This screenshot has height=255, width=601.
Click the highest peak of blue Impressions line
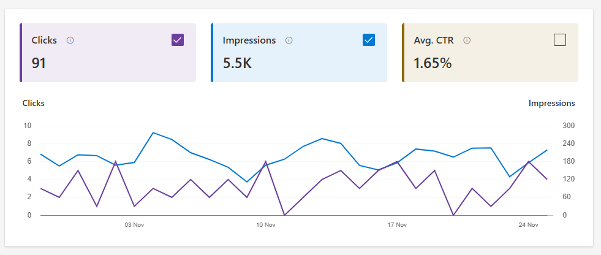(153, 132)
